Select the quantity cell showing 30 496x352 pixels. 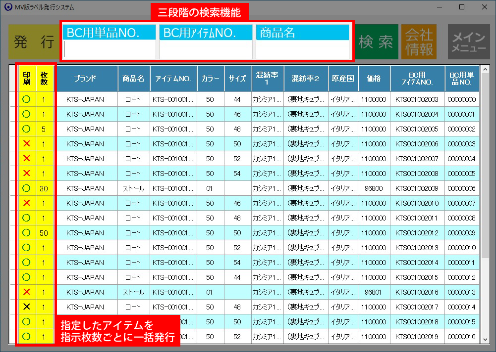pos(44,188)
